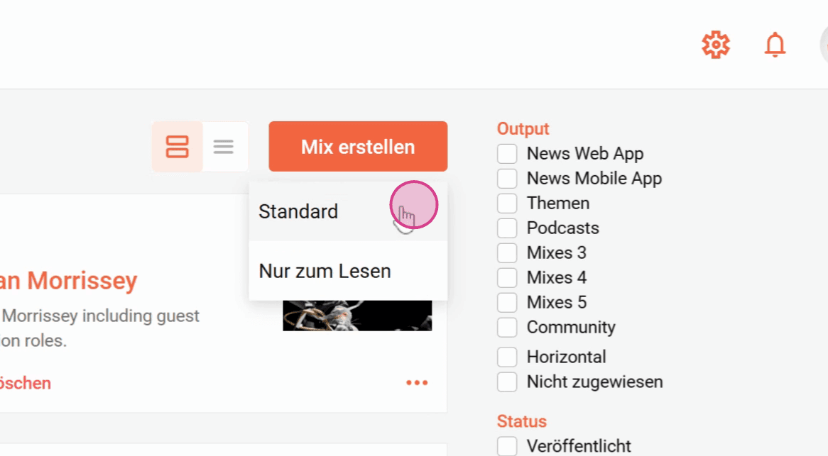
Task: Toggle the Podcasts checkbox
Action: 507,228
